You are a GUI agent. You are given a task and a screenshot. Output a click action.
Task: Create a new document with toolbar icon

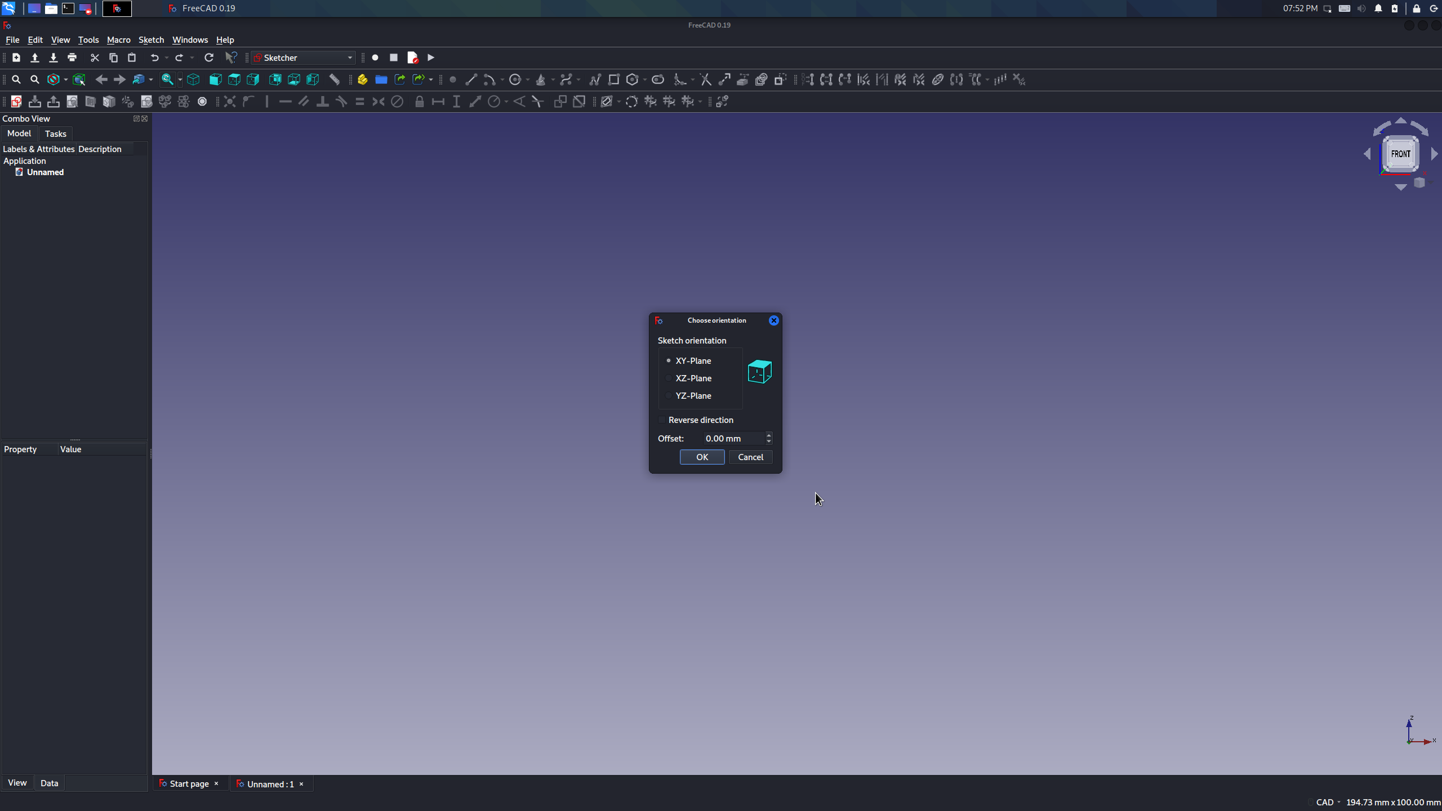tap(16, 57)
